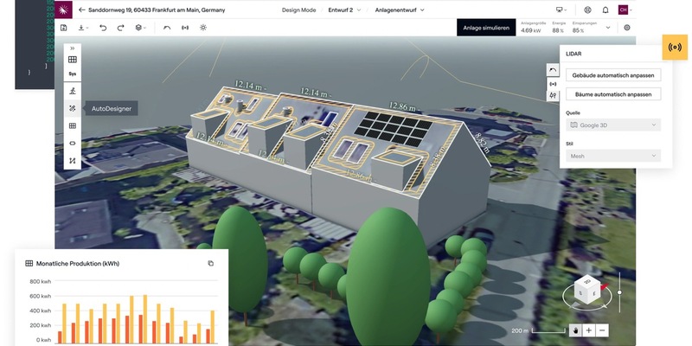Select the wiring connection tool at the sidebar bottom
Viewport: 692px width, 346px height.
pyautogui.click(x=73, y=161)
